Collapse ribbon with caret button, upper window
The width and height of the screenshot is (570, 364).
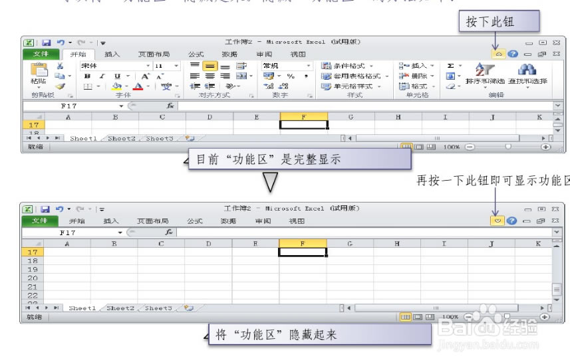[499, 54]
